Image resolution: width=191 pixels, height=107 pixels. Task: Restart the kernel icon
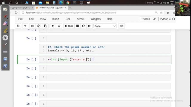[x=84, y=26]
